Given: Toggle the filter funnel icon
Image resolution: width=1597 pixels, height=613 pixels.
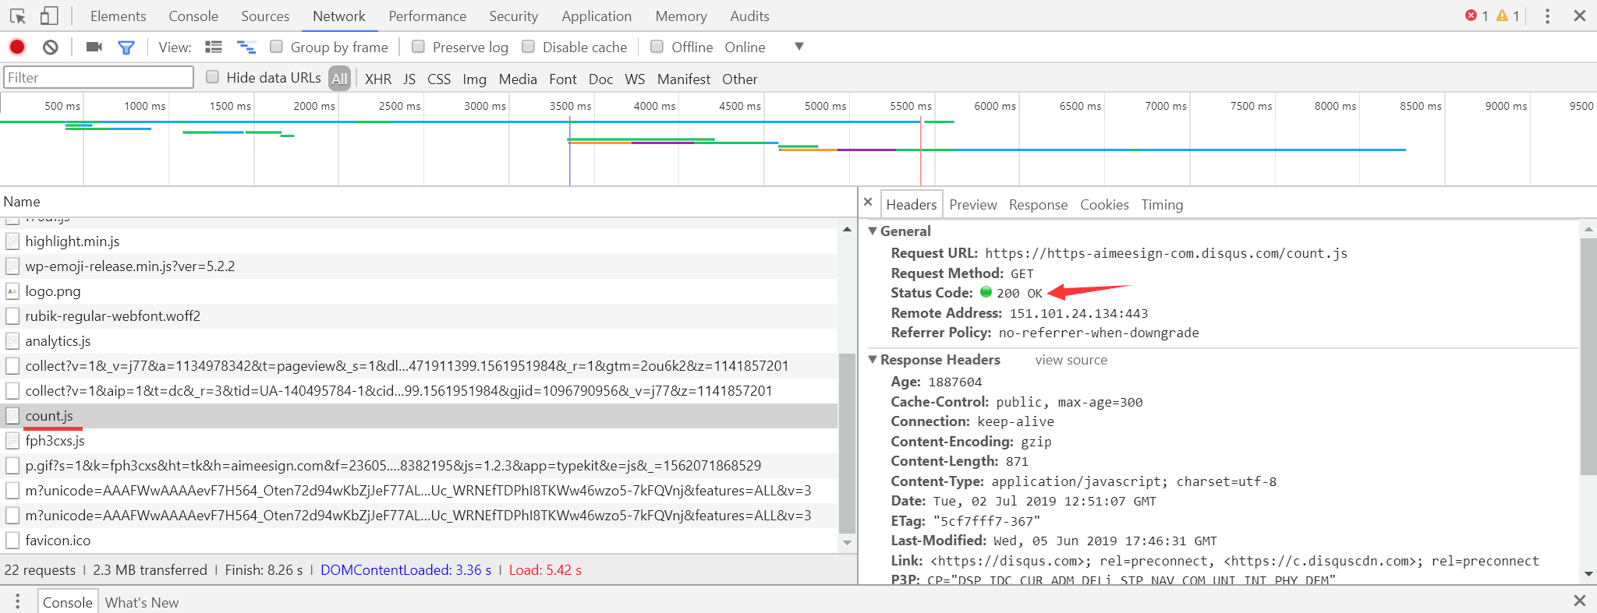Looking at the screenshot, I should pyautogui.click(x=126, y=48).
